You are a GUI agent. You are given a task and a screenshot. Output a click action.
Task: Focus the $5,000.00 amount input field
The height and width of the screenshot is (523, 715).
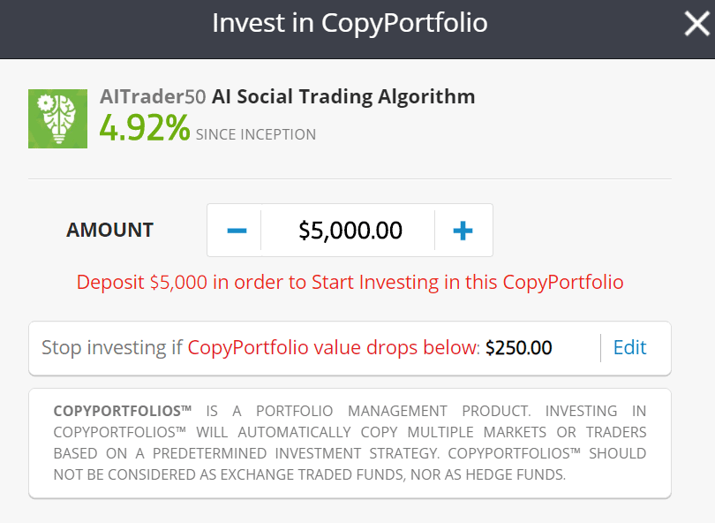click(350, 230)
